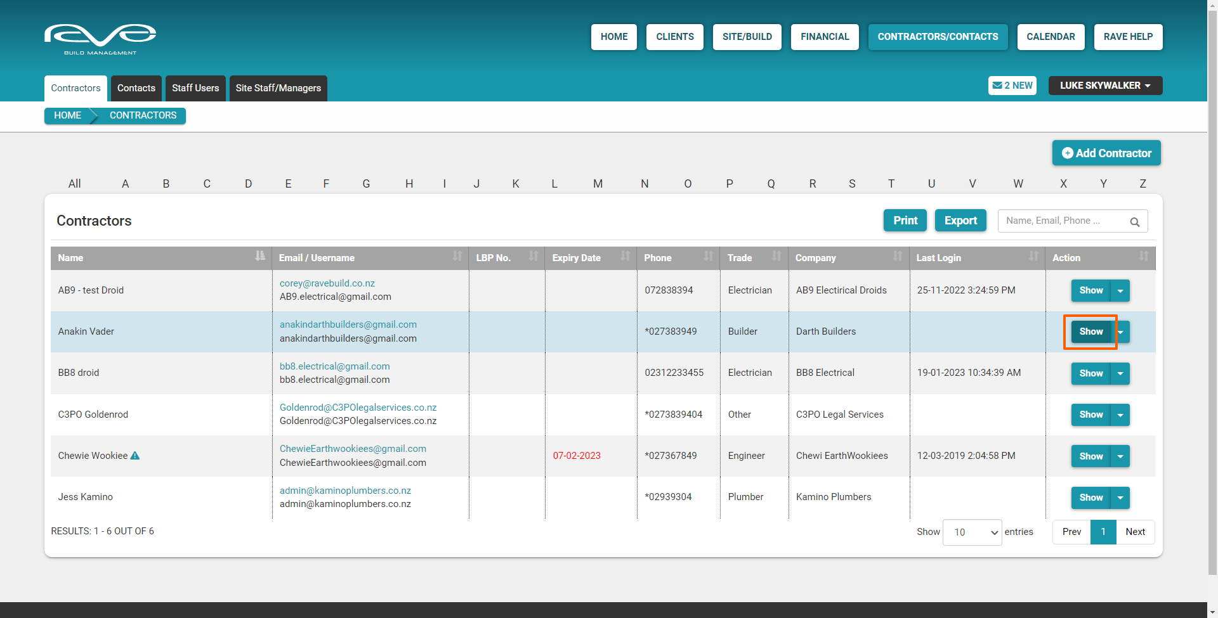Show details for Anakin Vader
Screen dimensions: 1218x618
click(x=1091, y=332)
